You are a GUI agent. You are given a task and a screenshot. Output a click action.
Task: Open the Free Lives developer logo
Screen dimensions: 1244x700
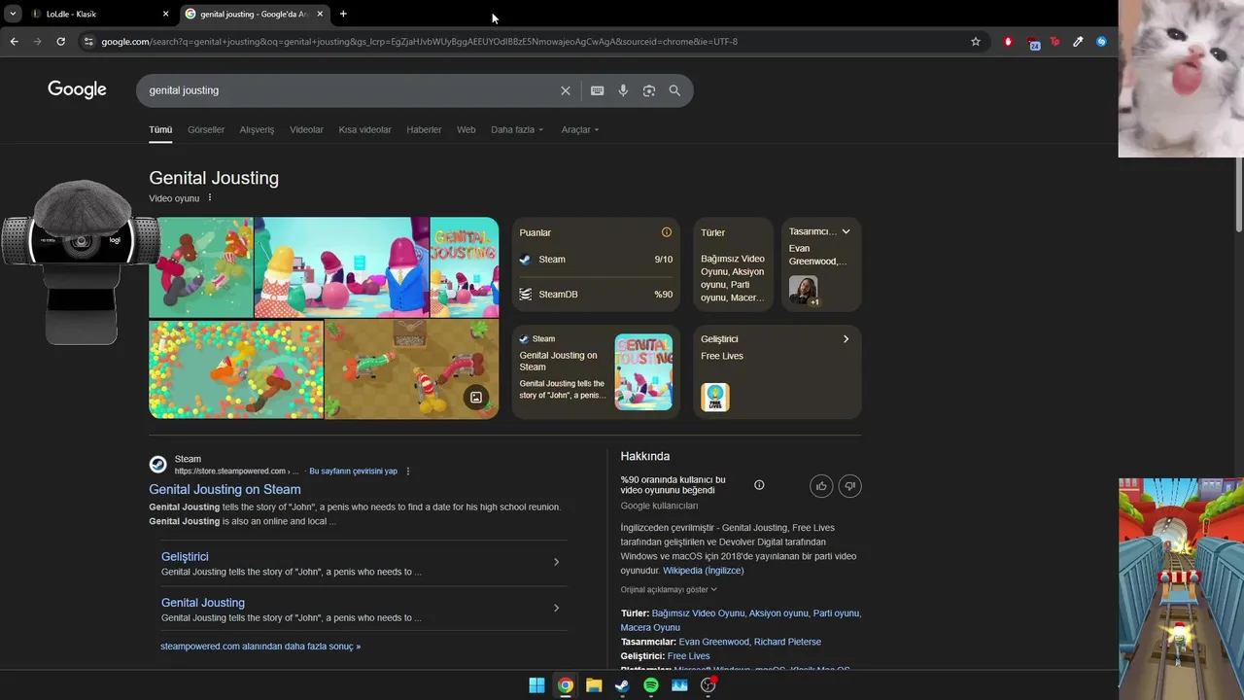click(715, 397)
